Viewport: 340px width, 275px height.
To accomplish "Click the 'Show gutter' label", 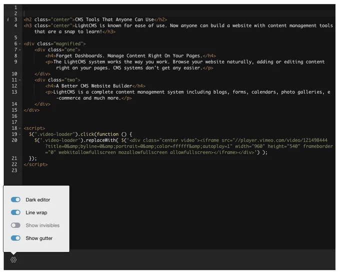I will click(x=39, y=238).
